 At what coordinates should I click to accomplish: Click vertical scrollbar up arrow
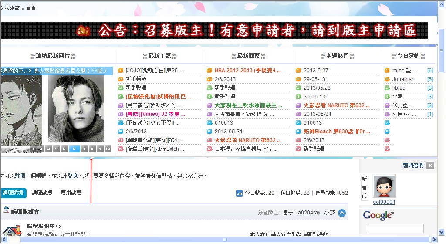(x=442, y=5)
